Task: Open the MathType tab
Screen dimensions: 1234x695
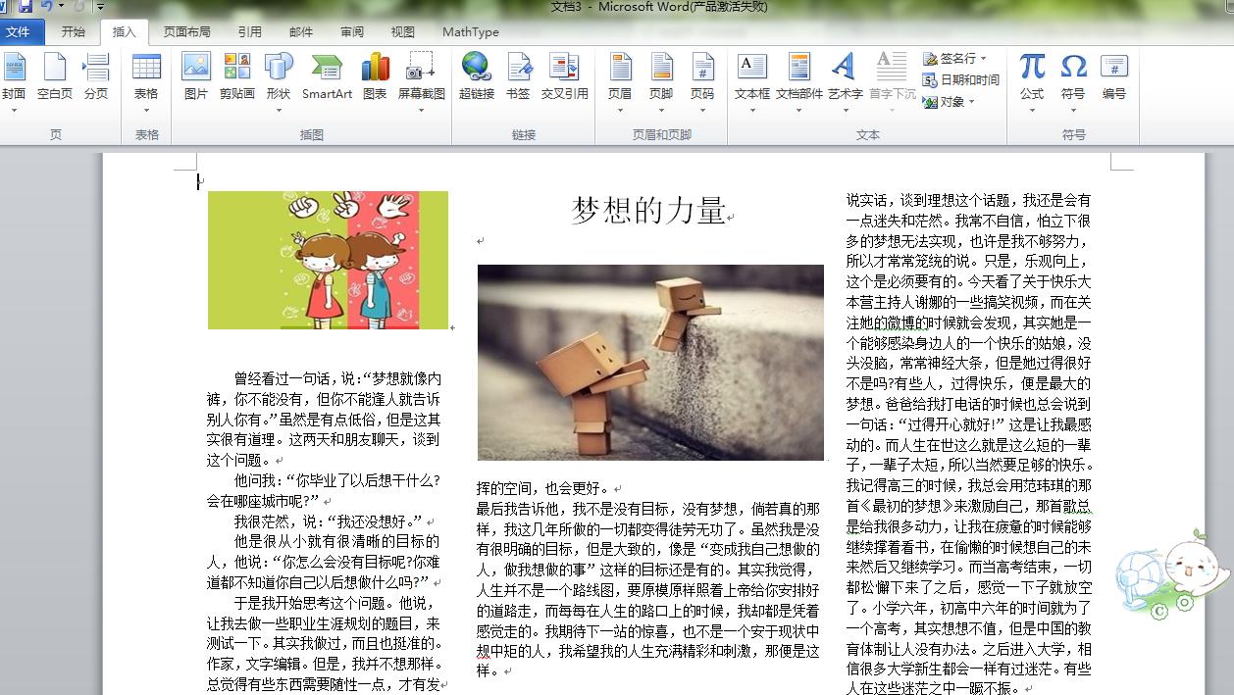Action: point(470,31)
